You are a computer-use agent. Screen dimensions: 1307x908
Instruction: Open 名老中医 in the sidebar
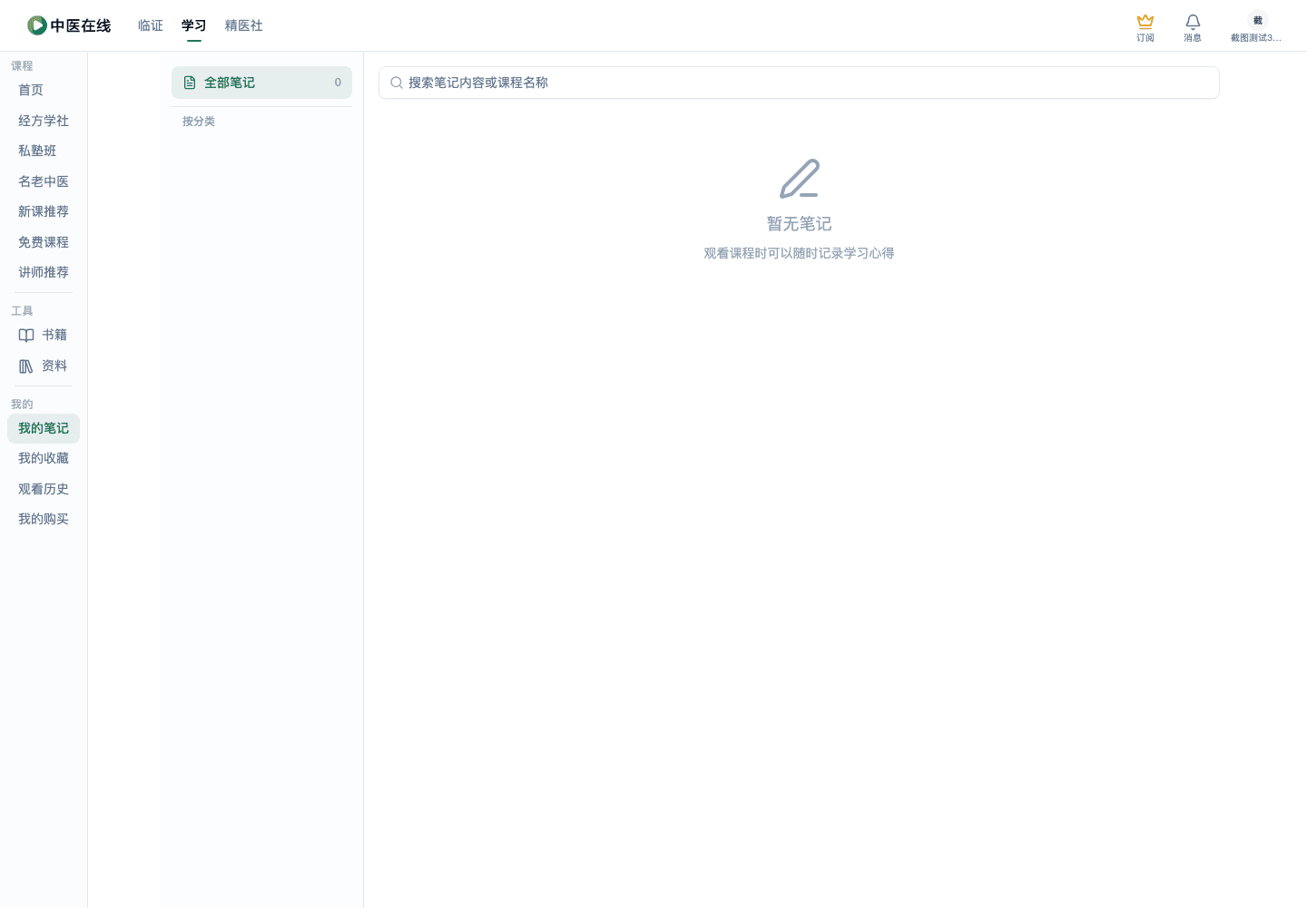[44, 181]
